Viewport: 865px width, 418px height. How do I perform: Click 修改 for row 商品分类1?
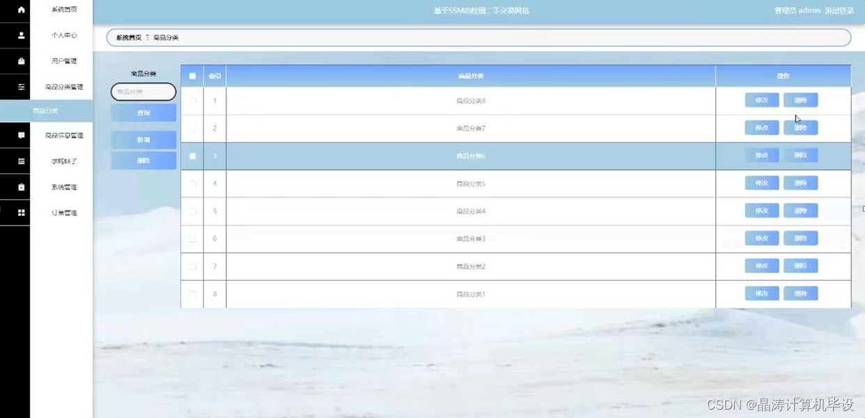click(x=762, y=293)
